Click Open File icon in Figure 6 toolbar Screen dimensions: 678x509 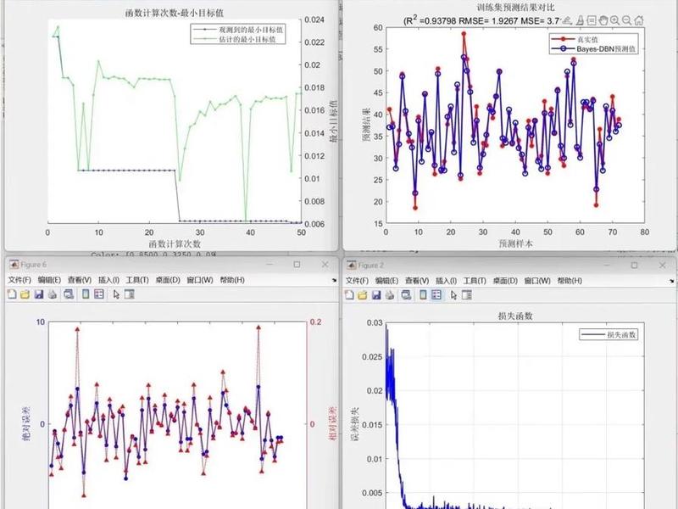click(x=25, y=294)
